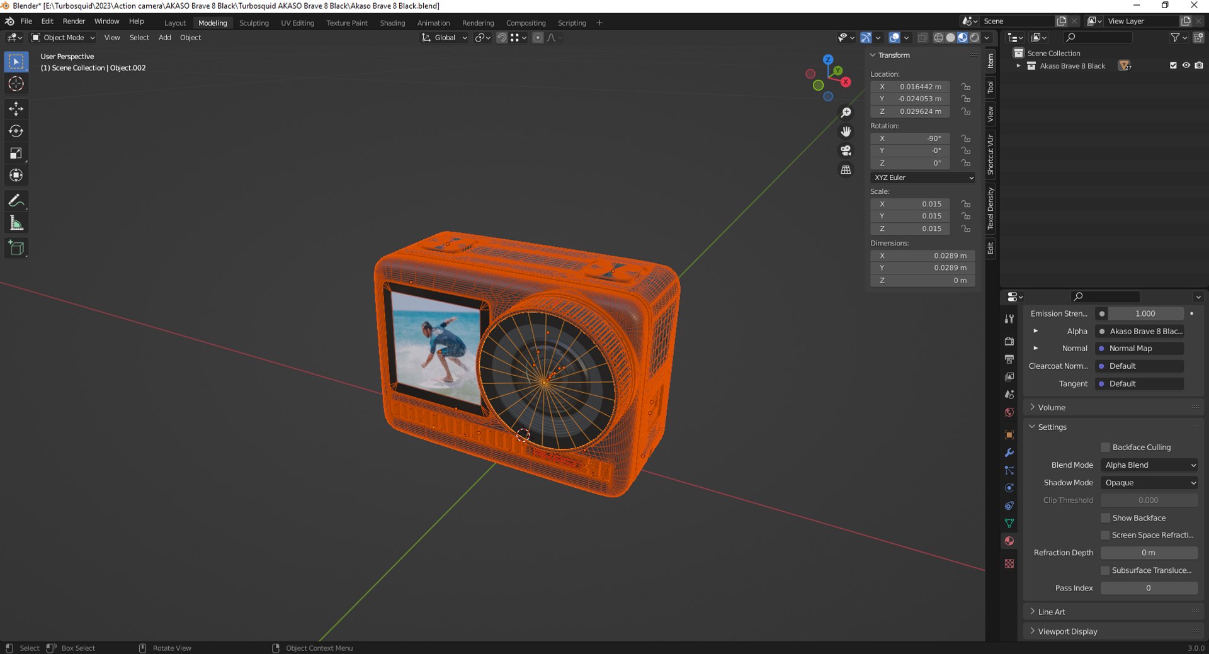1209x654 pixels.
Task: Adjust the Emission Strength slider
Action: point(1145,313)
